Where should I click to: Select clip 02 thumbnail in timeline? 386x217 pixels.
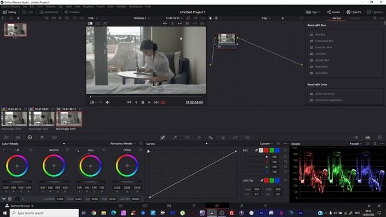point(42,119)
